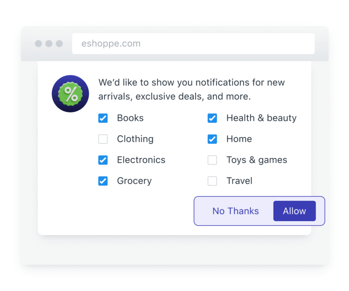Viewport: 349px width, 291px height.
Task: Click the Toys & games label text
Action: coord(257,160)
